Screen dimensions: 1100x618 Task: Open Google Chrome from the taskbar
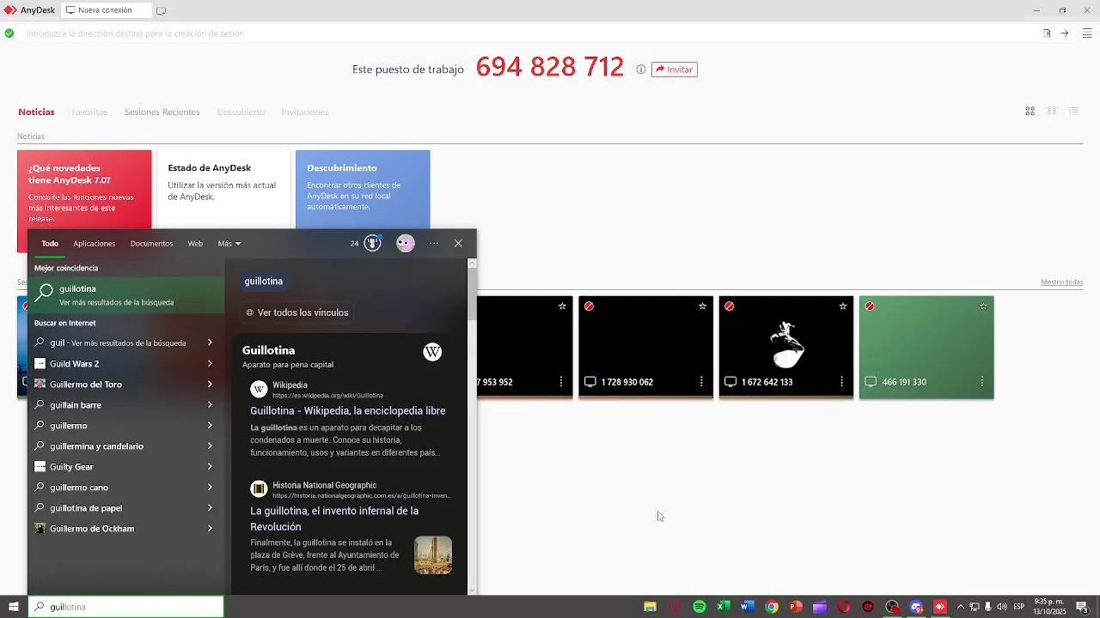[x=772, y=607]
